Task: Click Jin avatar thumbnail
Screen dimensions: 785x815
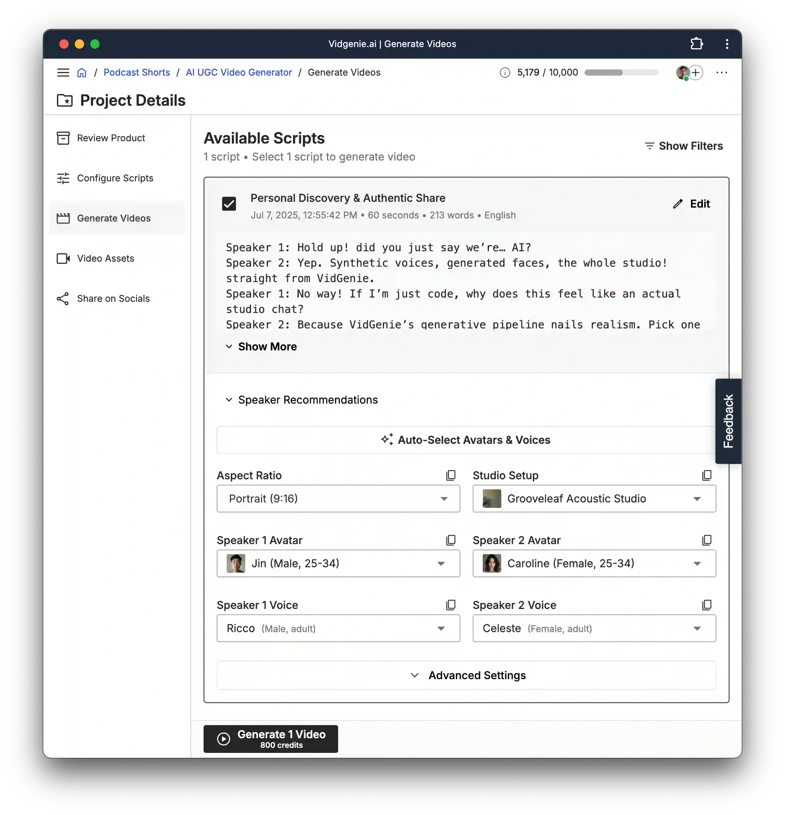Action: pyautogui.click(x=236, y=563)
